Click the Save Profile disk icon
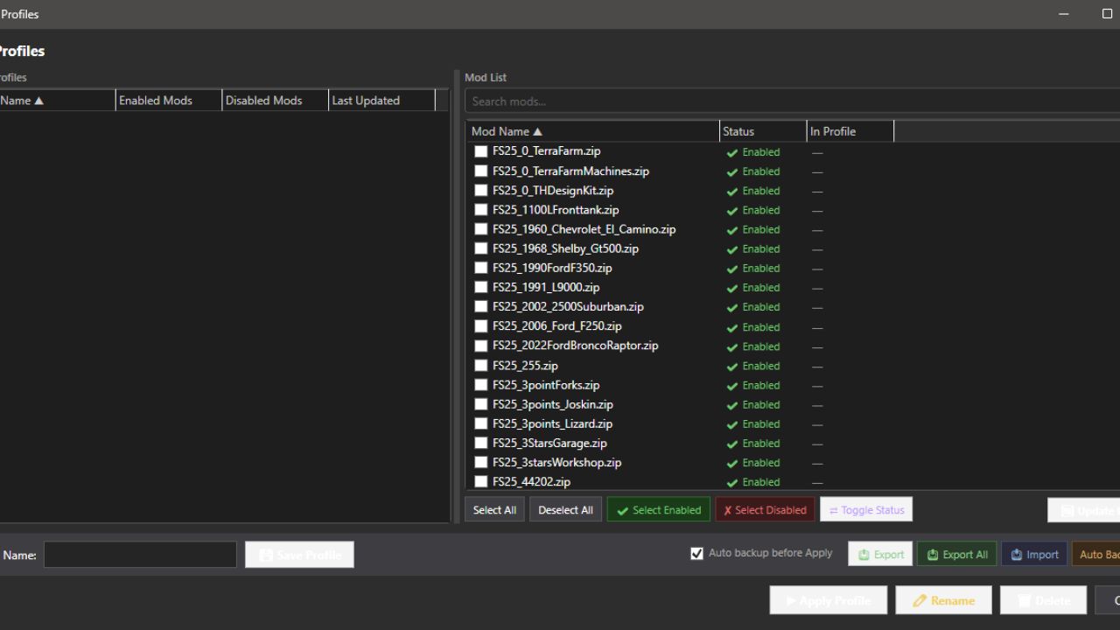The image size is (1120, 630). (x=265, y=554)
